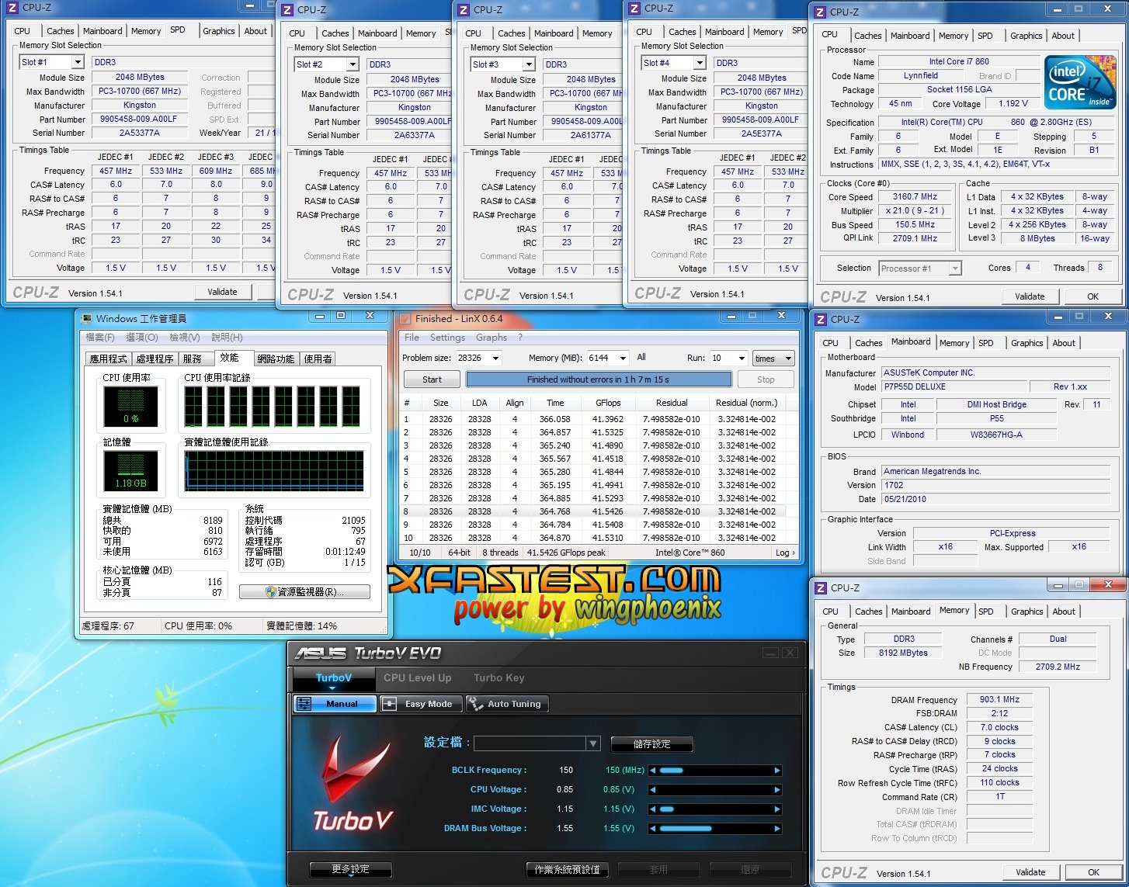
Task: Switch to Graphics tab in the Slot #1 CPU-Z window
Action: (219, 31)
